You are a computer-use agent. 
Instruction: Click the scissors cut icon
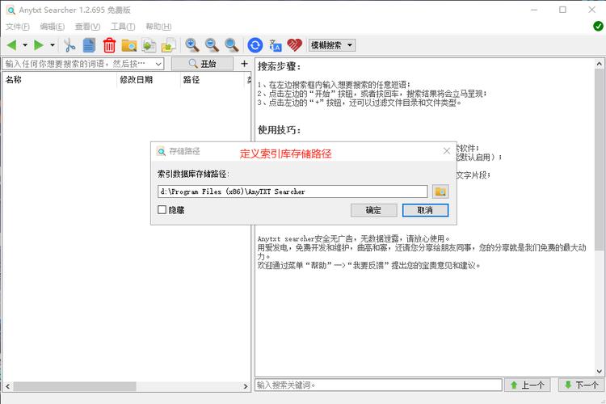69,45
